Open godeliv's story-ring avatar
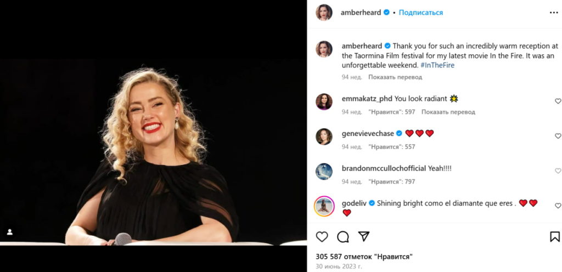The width and height of the screenshot is (562, 272). click(324, 206)
